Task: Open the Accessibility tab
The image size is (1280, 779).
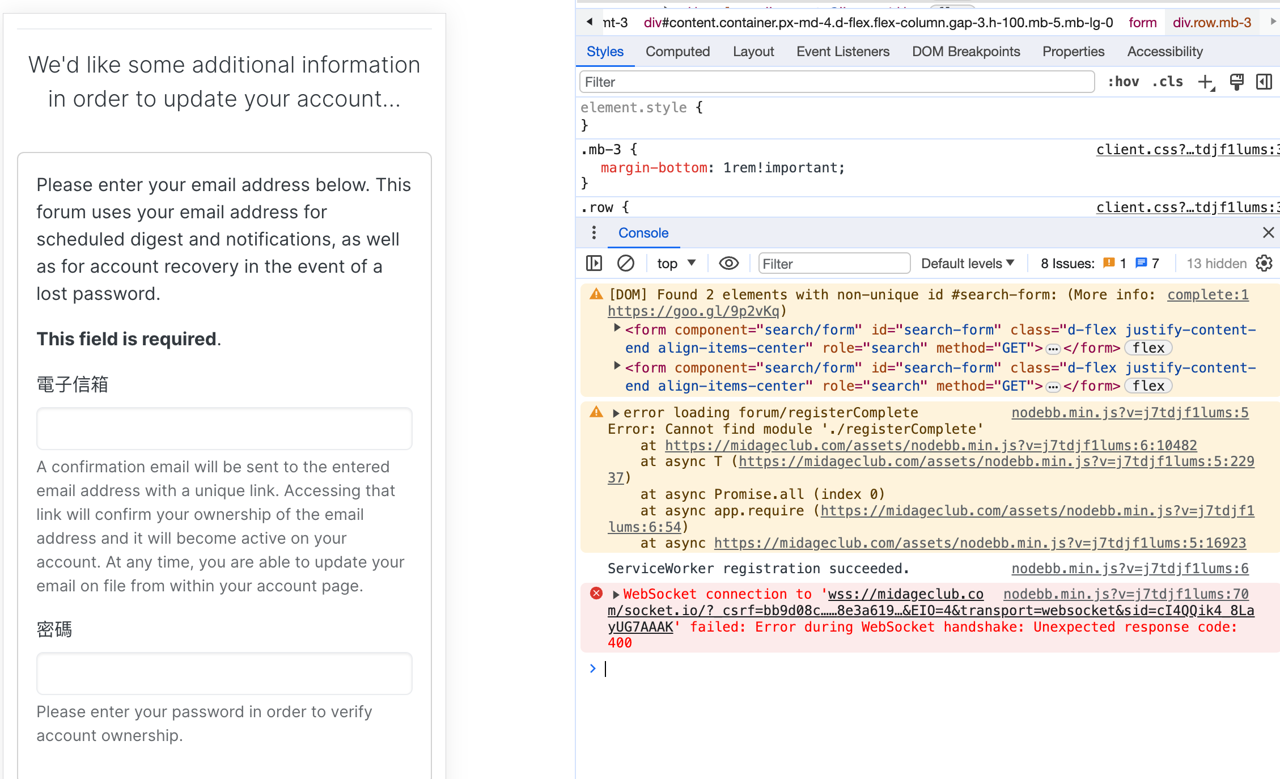Action: pyautogui.click(x=1165, y=52)
